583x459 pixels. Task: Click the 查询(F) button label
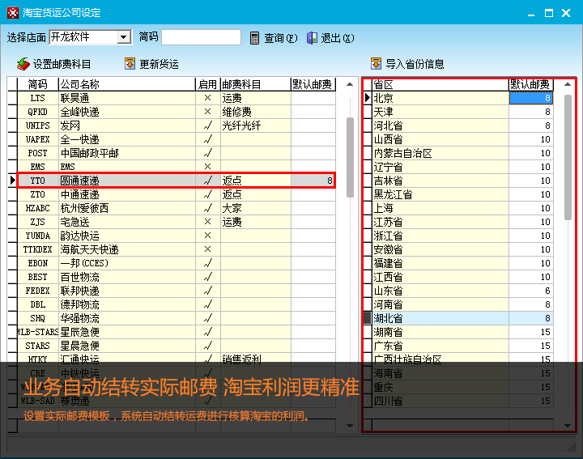pyautogui.click(x=281, y=38)
